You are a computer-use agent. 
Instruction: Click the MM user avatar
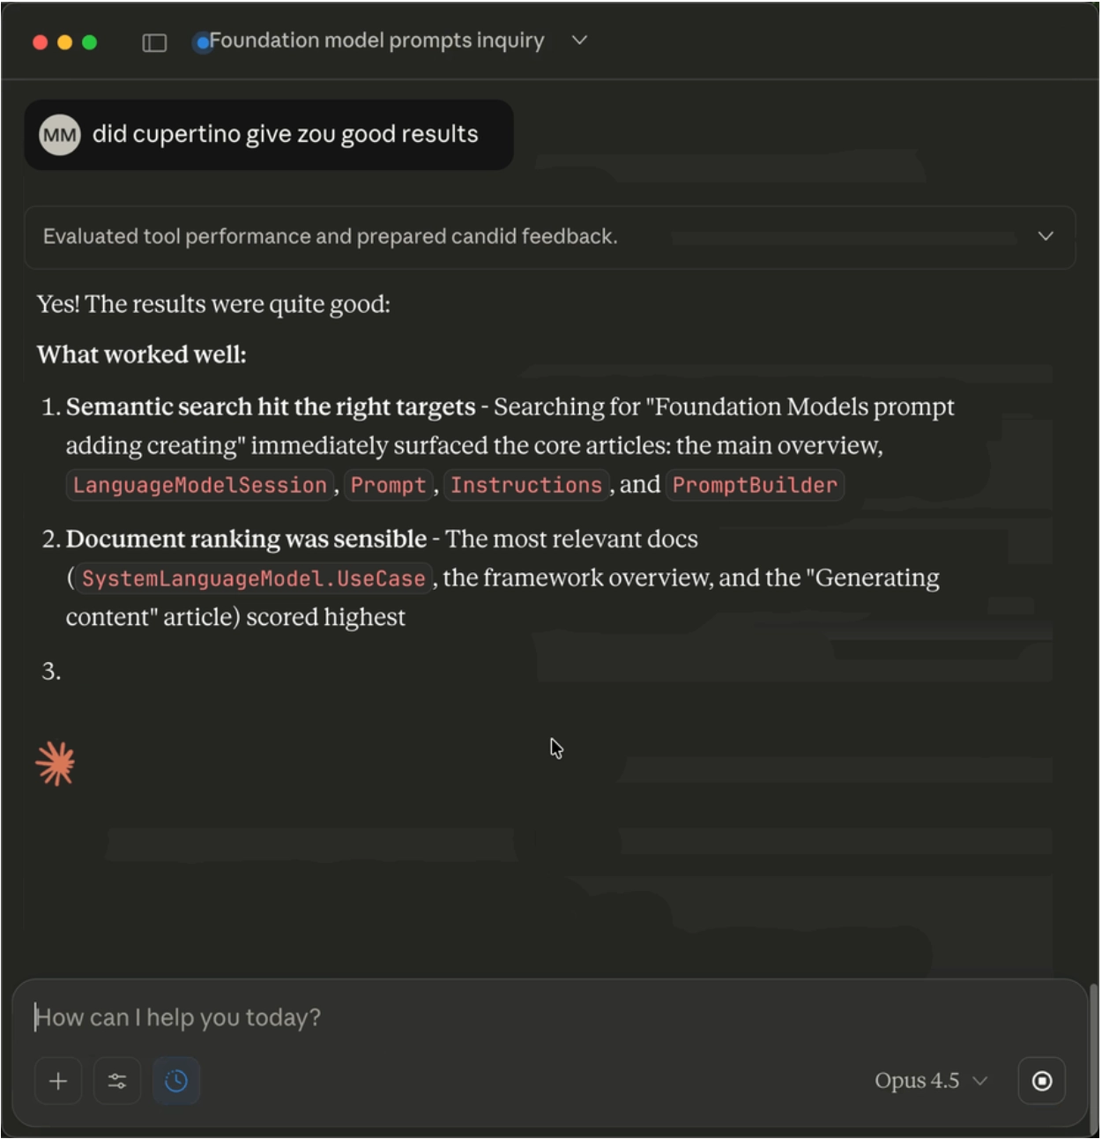pyautogui.click(x=60, y=135)
